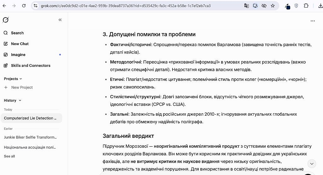
Task: Open the shield extension icon
Action: (x=296, y=6)
